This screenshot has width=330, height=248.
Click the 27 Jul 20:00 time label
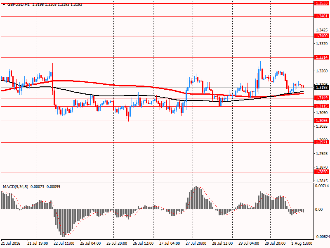(196, 243)
